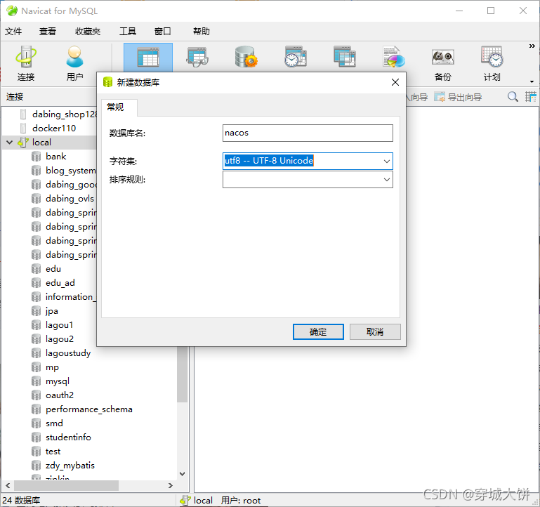Cancel with the 取消 button
Image resolution: width=540 pixels, height=507 pixels.
[x=375, y=331]
